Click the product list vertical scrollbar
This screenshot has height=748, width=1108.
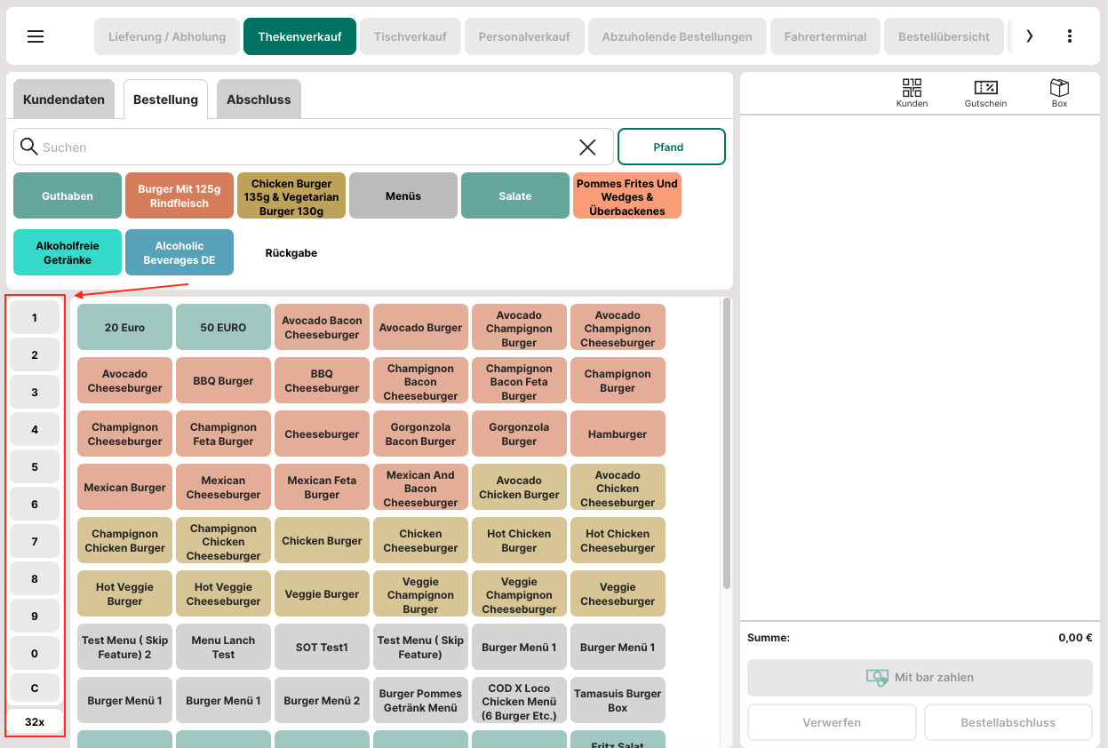pyautogui.click(x=727, y=444)
